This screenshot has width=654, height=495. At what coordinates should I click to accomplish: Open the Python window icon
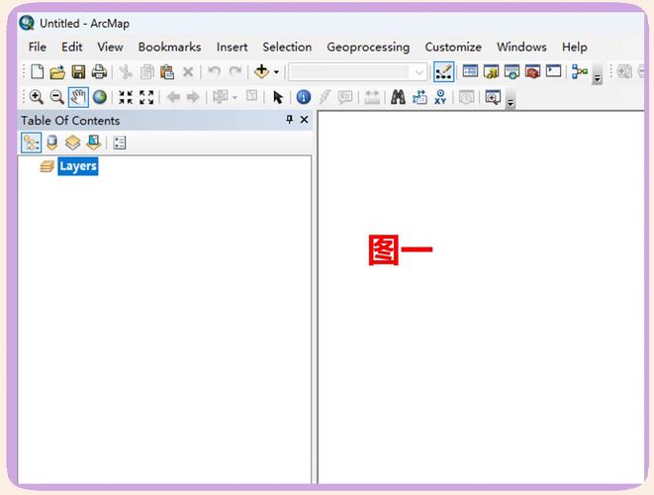pyautogui.click(x=553, y=71)
